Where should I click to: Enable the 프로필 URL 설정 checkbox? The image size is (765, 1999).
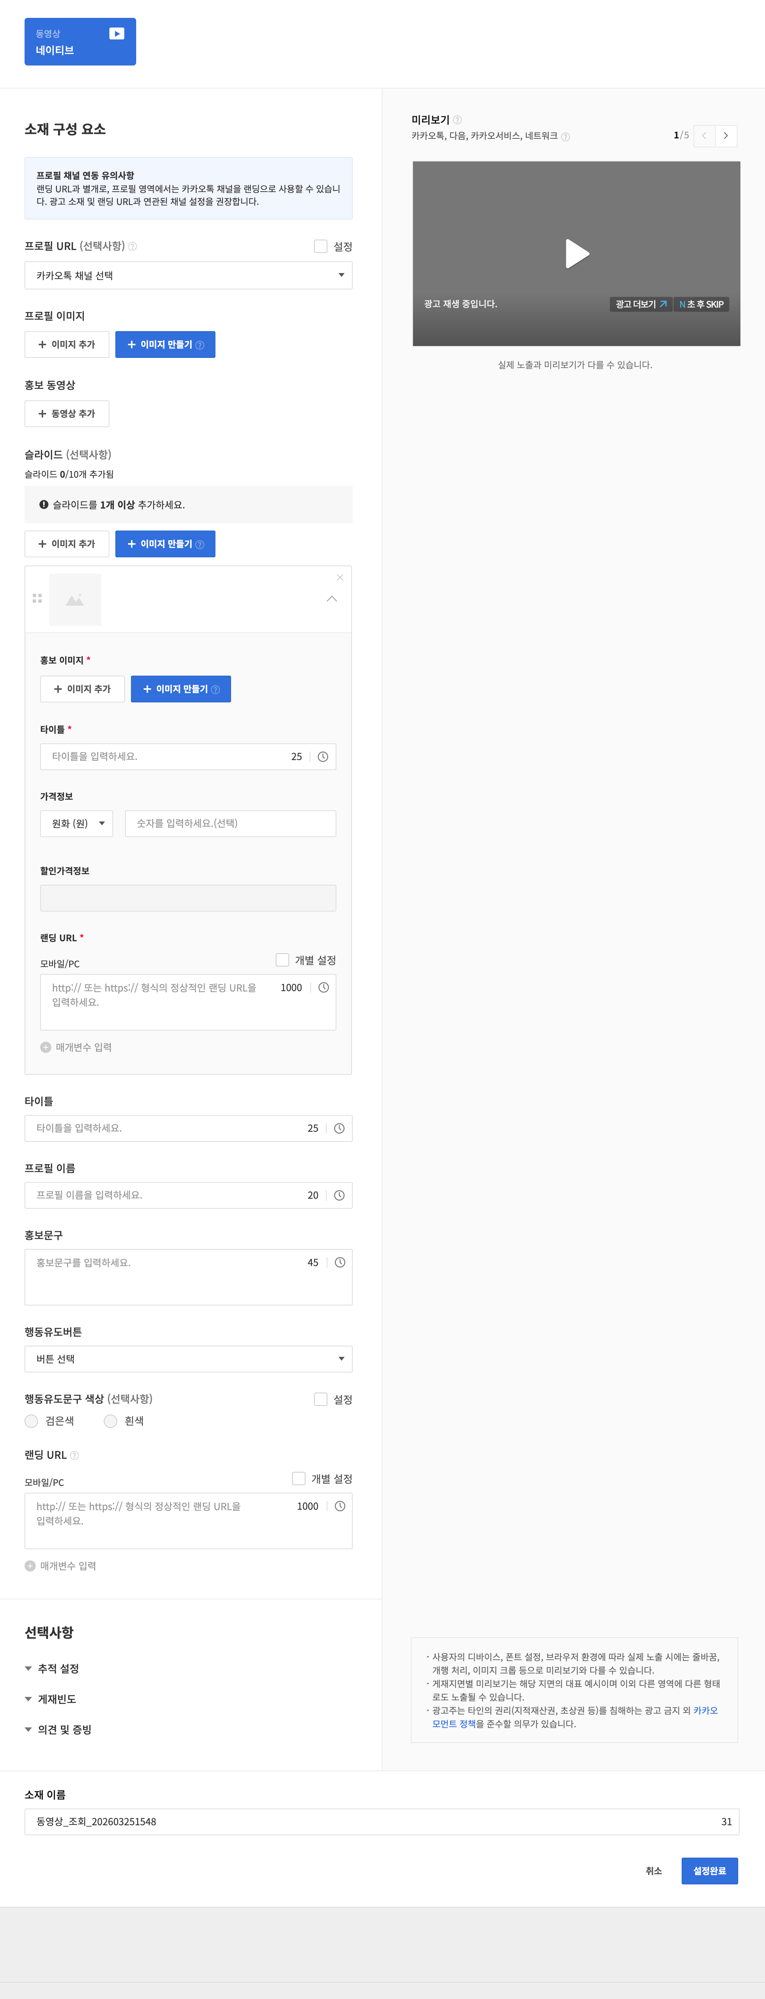[320, 247]
